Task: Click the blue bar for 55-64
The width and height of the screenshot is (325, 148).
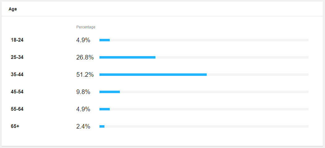Action: click(104, 109)
